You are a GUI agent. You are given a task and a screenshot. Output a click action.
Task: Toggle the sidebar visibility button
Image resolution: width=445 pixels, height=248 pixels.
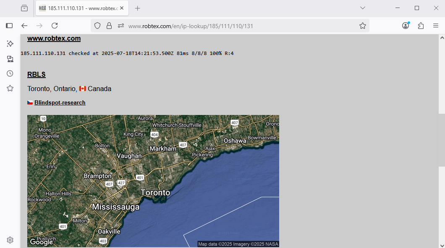[x=9, y=26]
